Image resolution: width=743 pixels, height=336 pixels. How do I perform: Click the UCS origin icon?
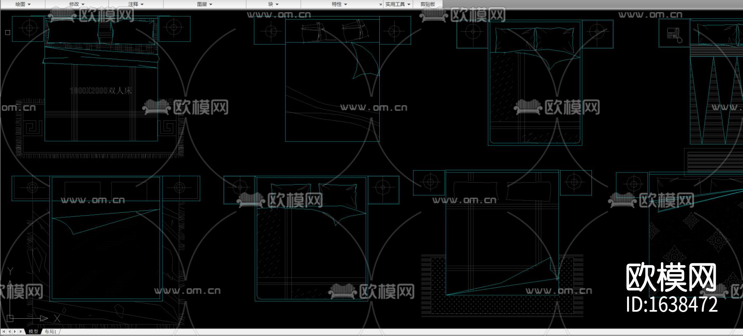pos(10,318)
